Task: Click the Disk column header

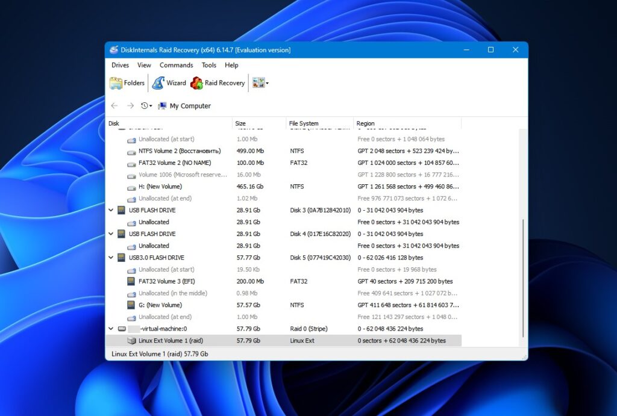Action: click(113, 123)
